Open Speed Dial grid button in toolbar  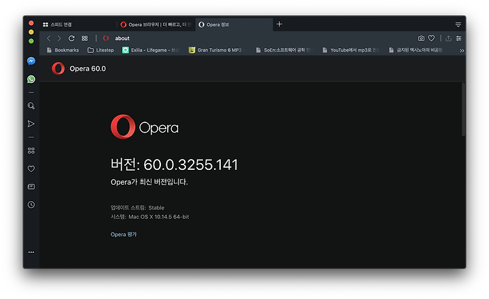point(85,38)
